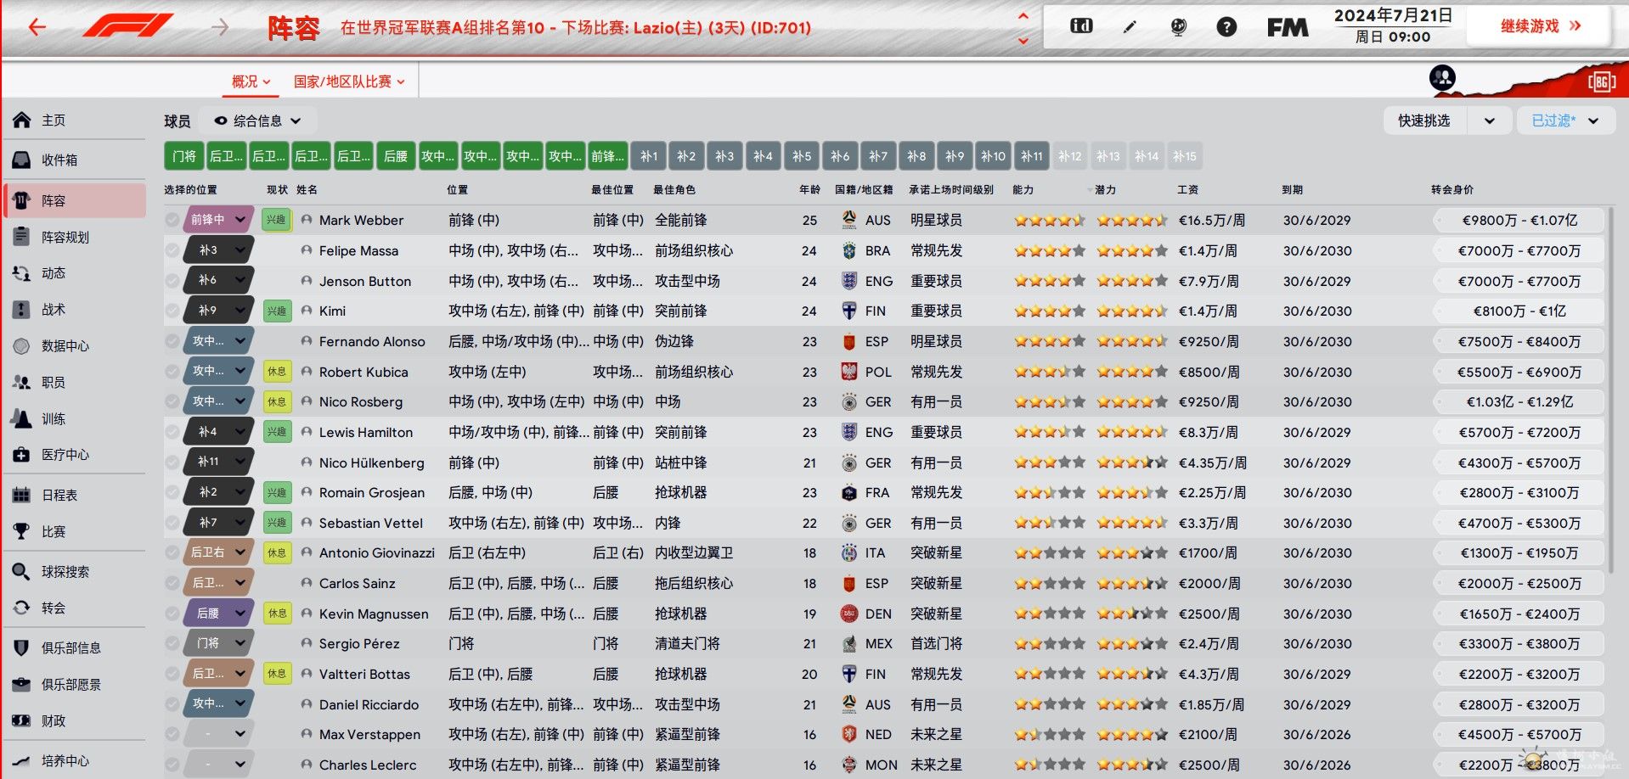Viewport: 1629px width, 779px height.
Task: Open the F1 club logo
Action: (128, 26)
